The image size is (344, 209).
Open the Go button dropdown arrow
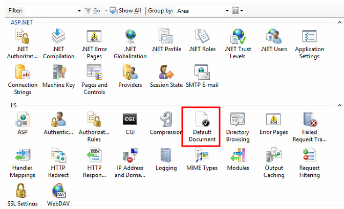coord(106,11)
